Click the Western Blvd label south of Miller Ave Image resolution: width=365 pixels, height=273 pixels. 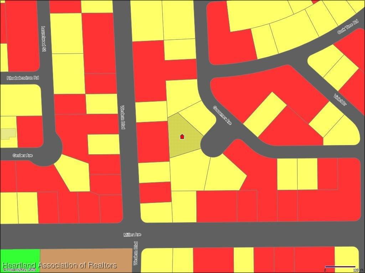(x=136, y=253)
